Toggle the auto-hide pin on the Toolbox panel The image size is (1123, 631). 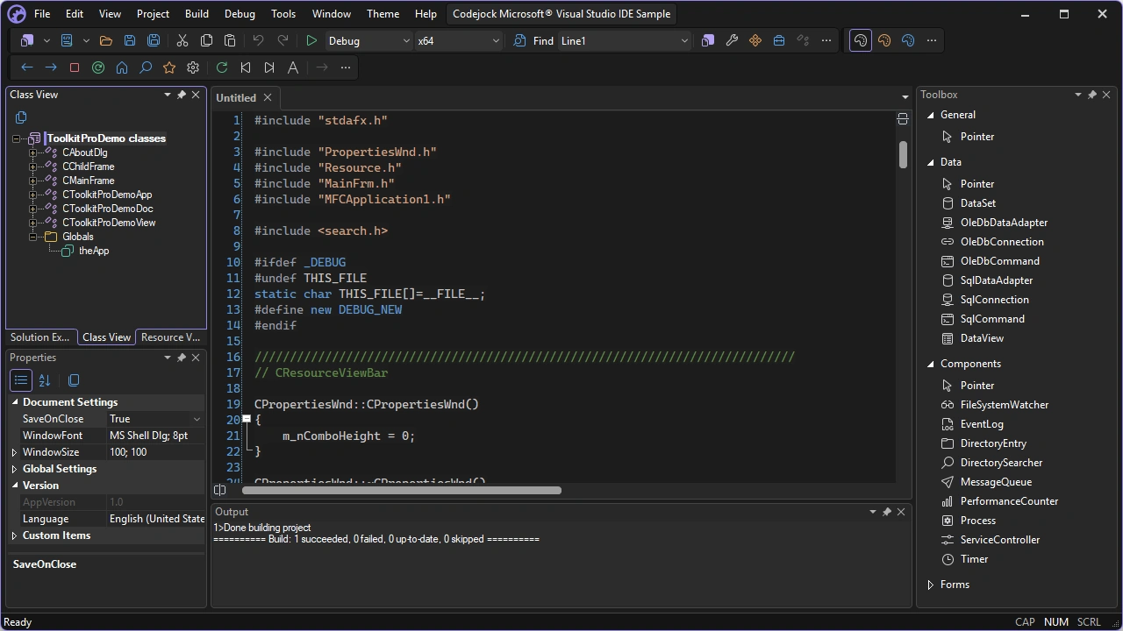[x=1092, y=95]
